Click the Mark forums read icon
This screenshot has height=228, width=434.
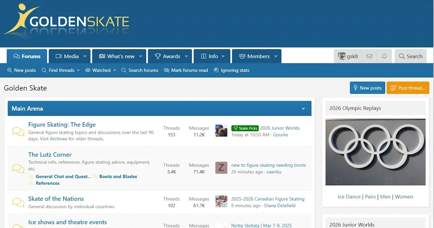166,70
